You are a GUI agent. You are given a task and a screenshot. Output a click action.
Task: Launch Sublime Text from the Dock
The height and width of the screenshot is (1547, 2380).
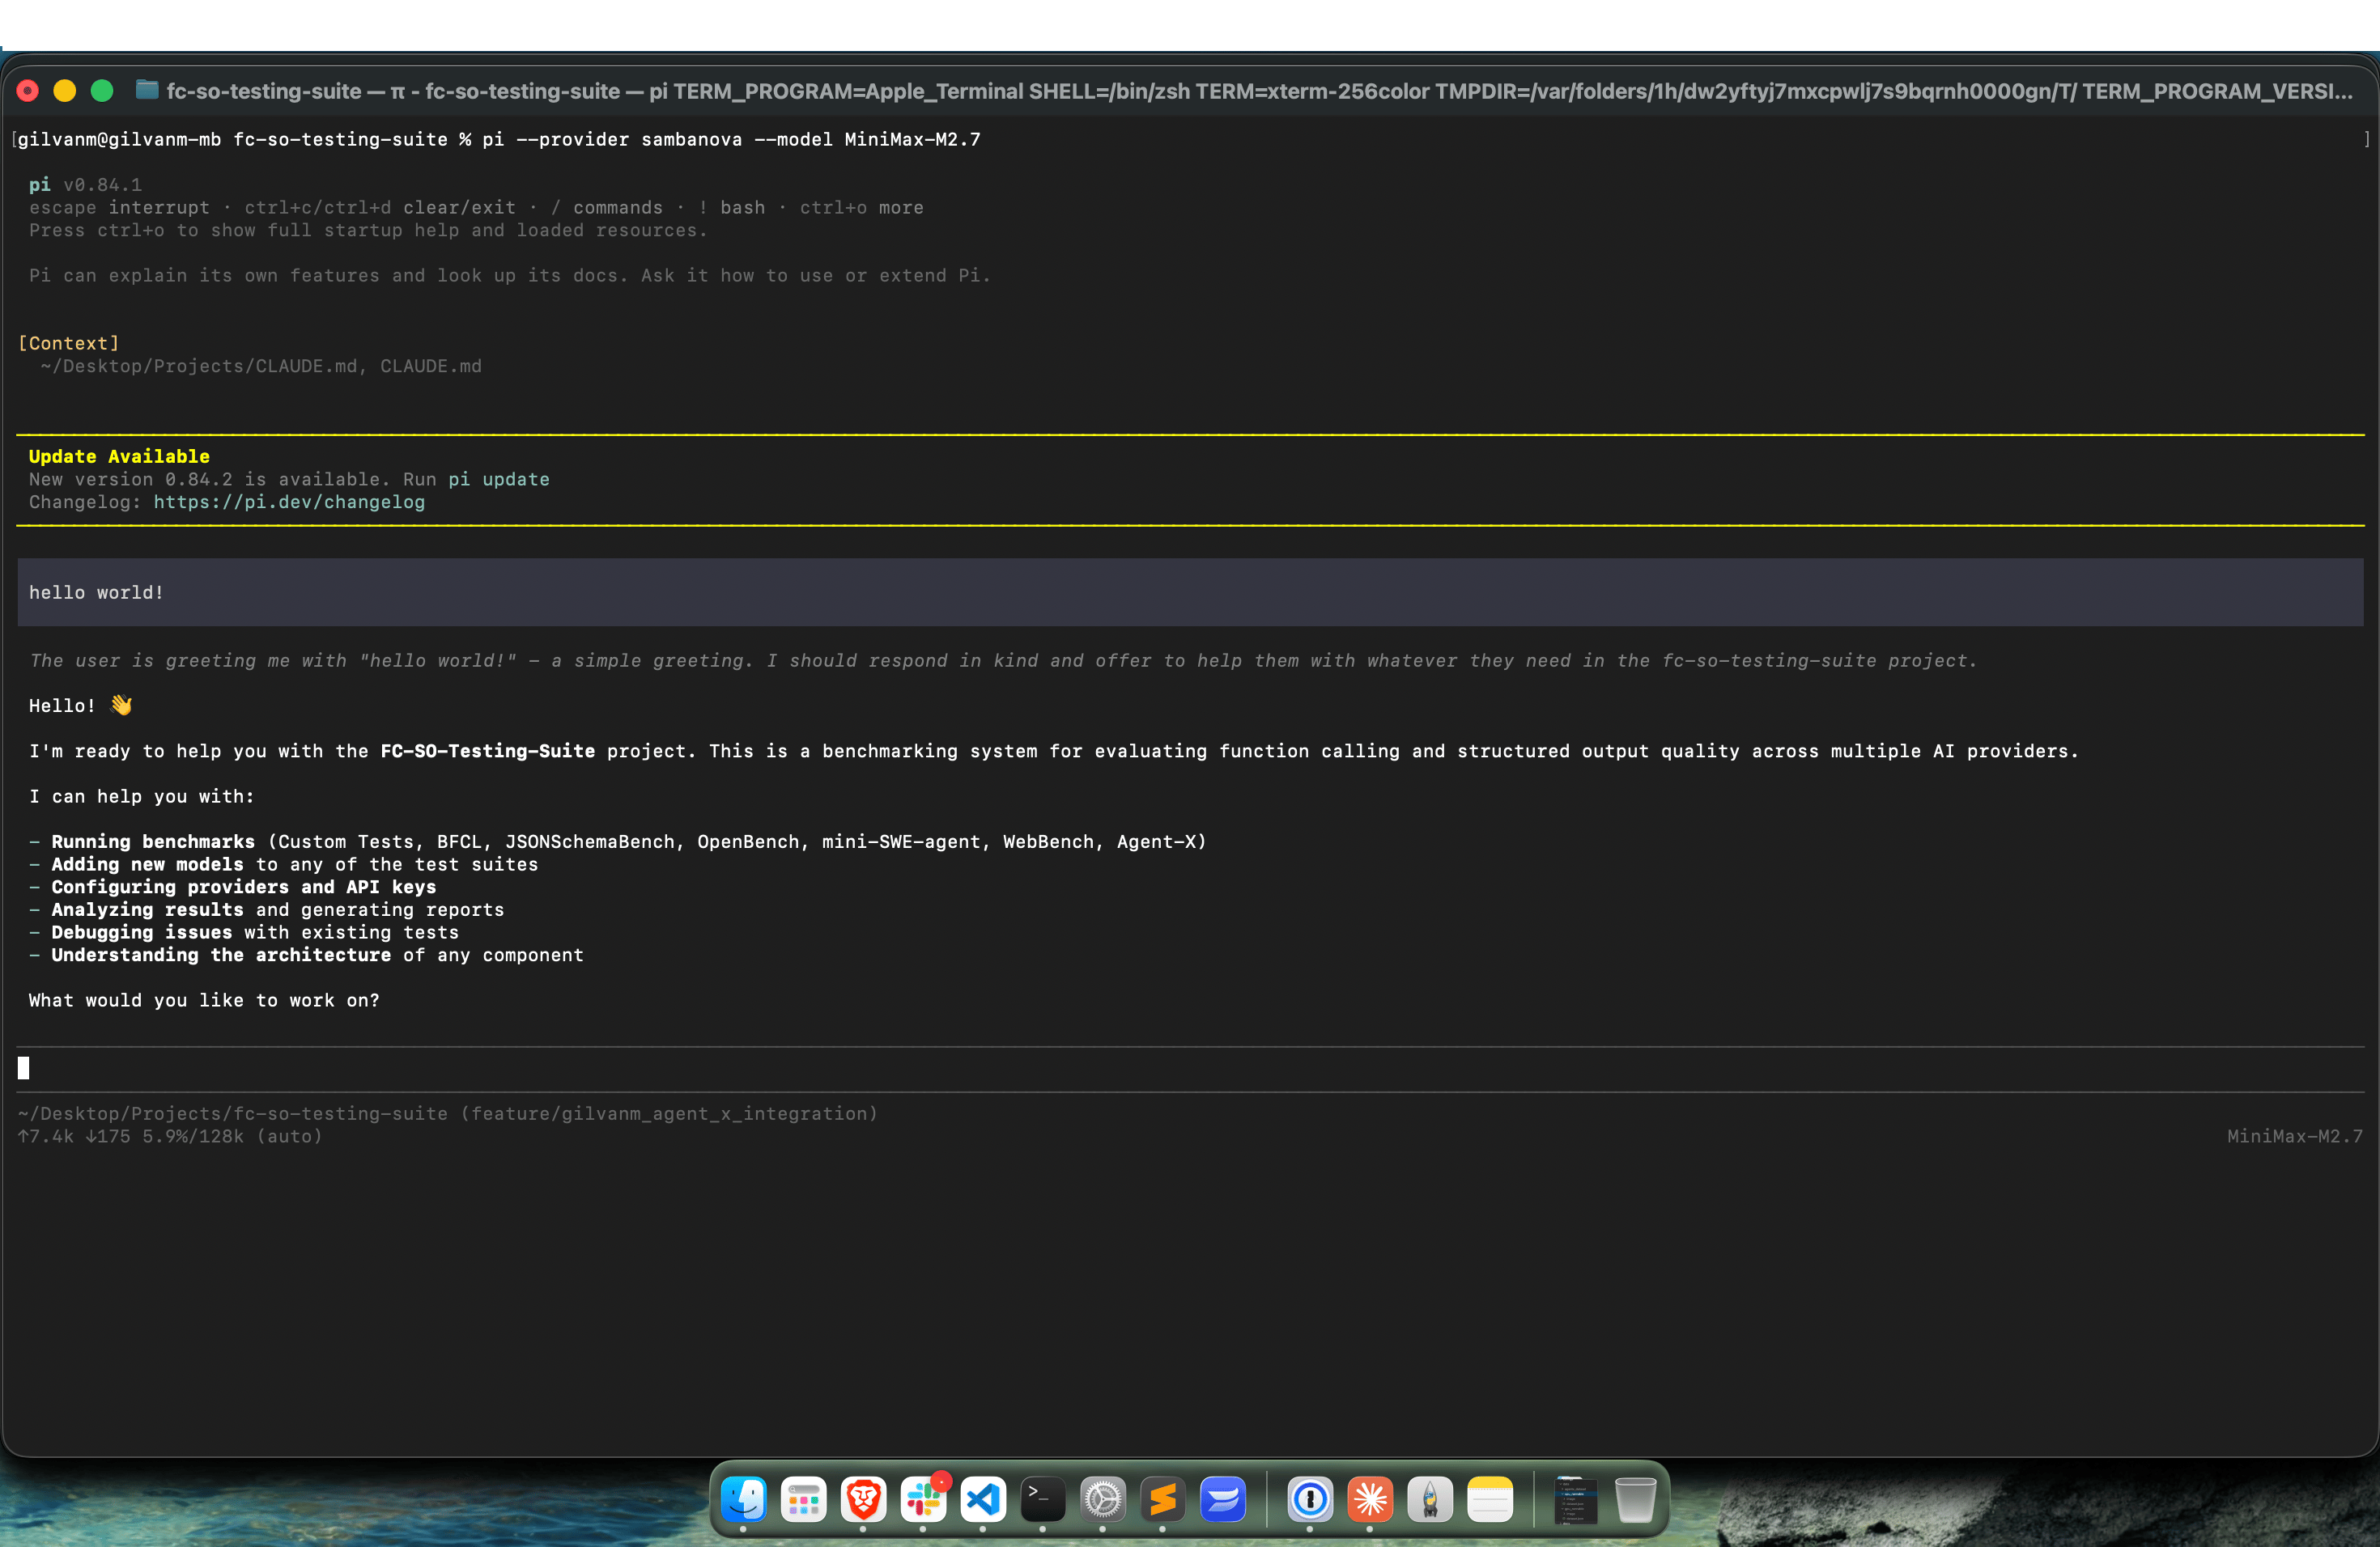point(1162,1499)
